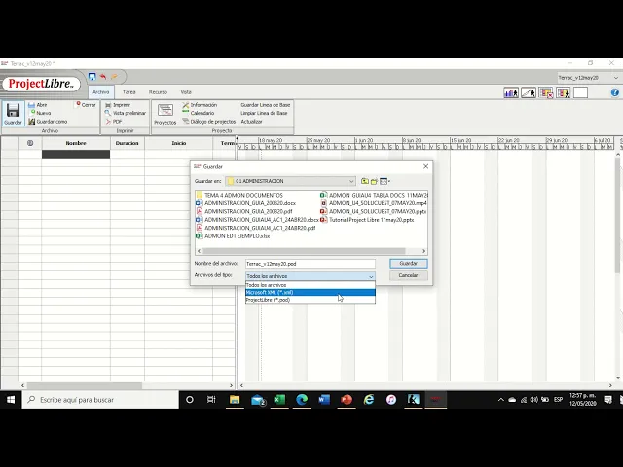Select Microsoft XML (*.xml) file type
Viewport: 623px width, 467px height.
coord(311,292)
